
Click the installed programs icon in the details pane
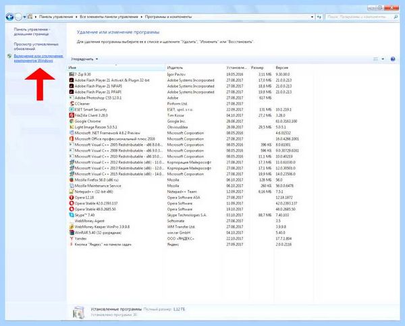(x=78, y=312)
